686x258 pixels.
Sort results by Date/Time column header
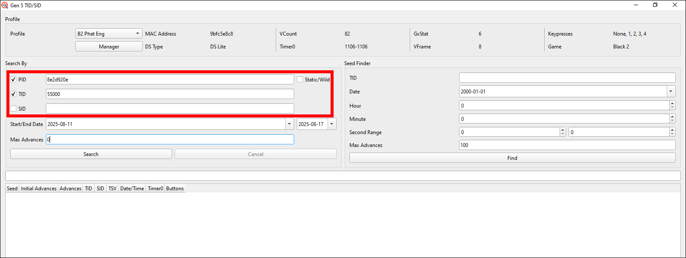[x=132, y=189]
